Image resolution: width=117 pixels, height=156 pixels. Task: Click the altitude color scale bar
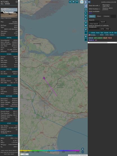click(x=49, y=151)
